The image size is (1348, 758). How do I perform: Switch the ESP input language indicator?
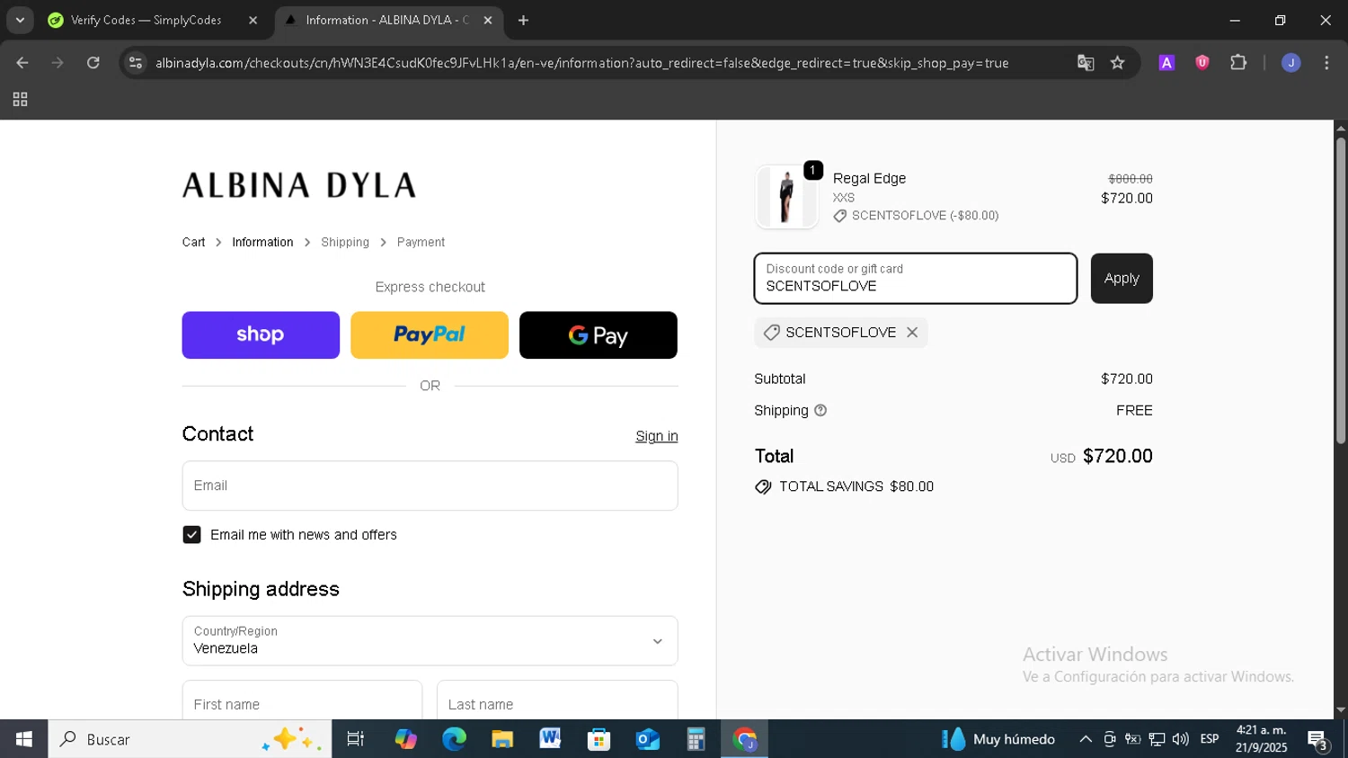click(x=1210, y=739)
